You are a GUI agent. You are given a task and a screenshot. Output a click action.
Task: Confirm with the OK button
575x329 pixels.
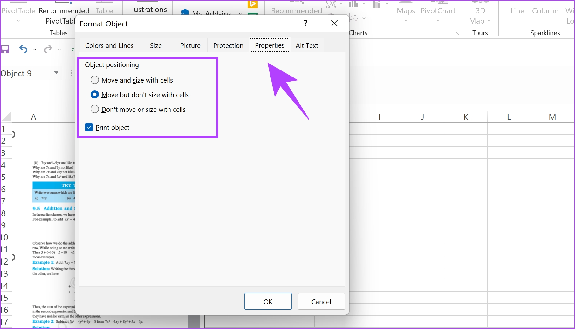(x=268, y=301)
